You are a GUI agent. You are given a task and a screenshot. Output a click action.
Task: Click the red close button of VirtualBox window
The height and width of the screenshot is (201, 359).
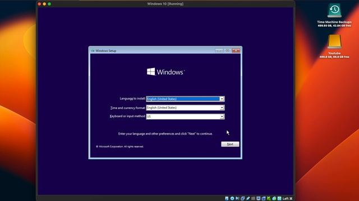click(x=39, y=4)
